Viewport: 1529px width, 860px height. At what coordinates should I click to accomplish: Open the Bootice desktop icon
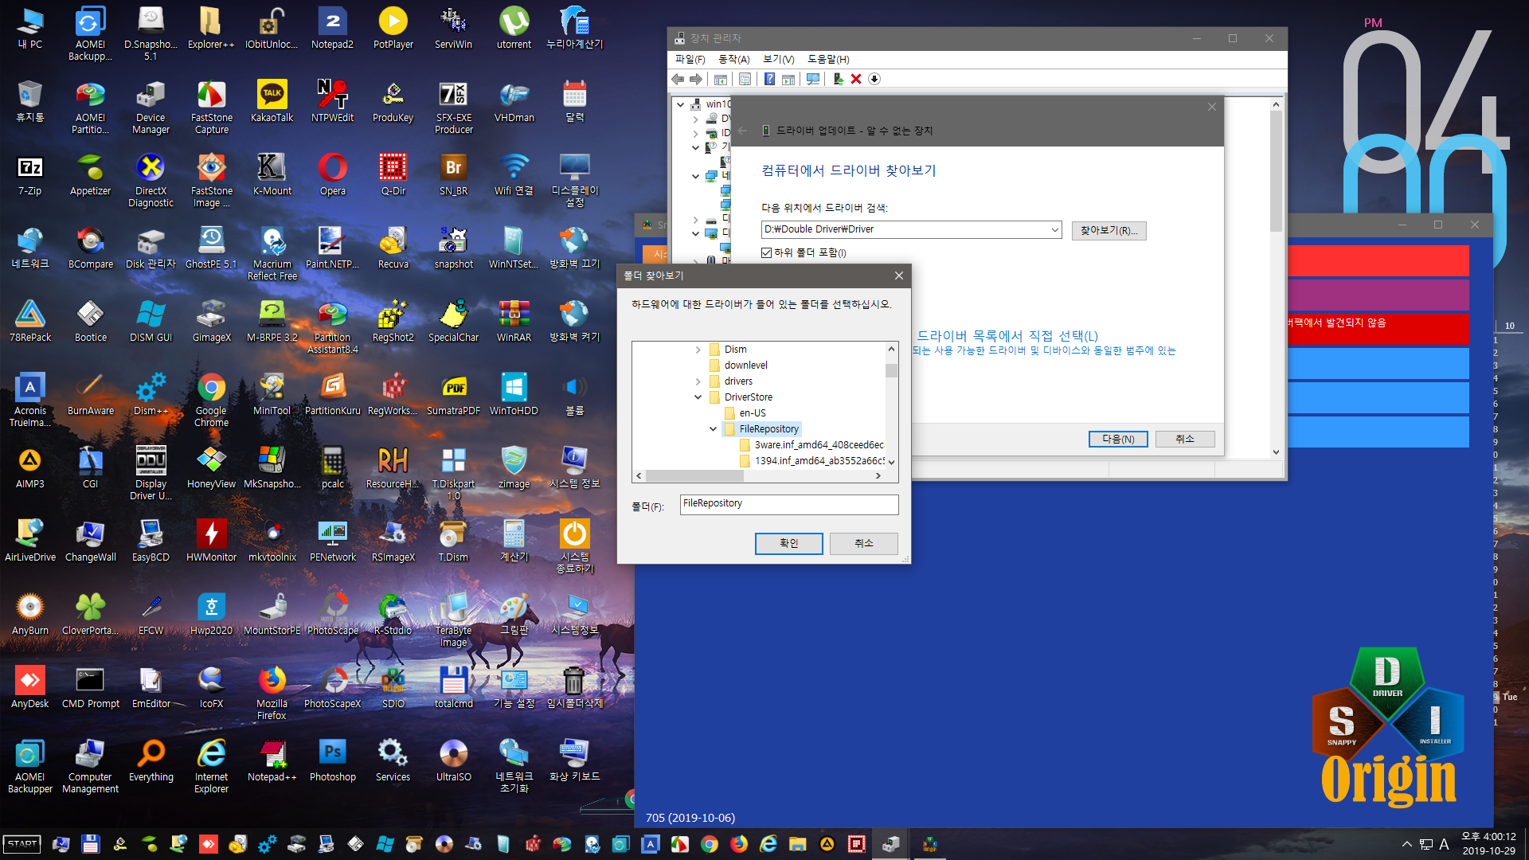(x=90, y=322)
